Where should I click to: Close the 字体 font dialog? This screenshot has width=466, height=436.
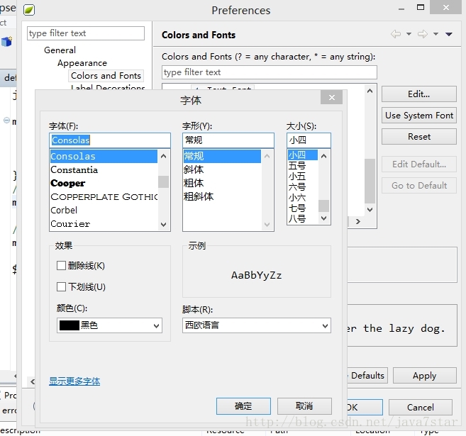[332, 97]
